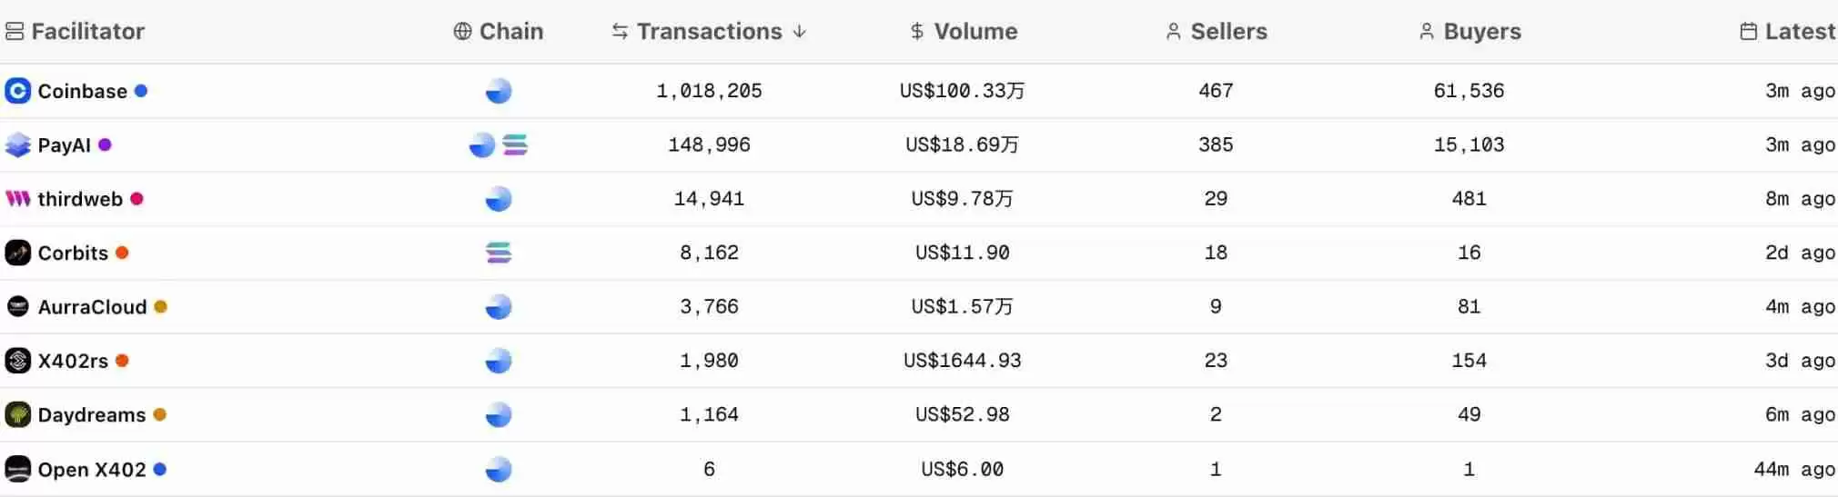The image size is (1838, 497).
Task: Click the Corbits facilitator logo icon
Action: (17, 253)
